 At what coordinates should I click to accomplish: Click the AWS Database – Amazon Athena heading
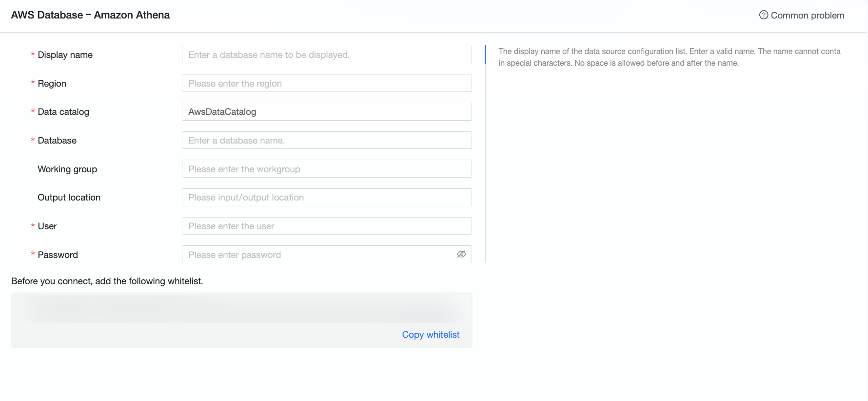point(90,15)
